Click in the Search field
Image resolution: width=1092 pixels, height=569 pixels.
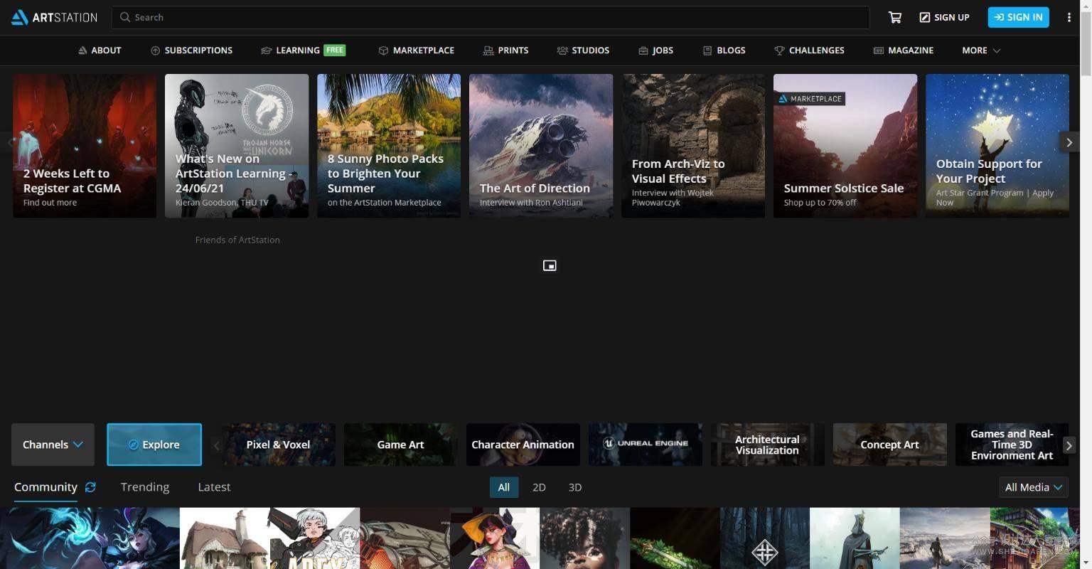click(491, 17)
